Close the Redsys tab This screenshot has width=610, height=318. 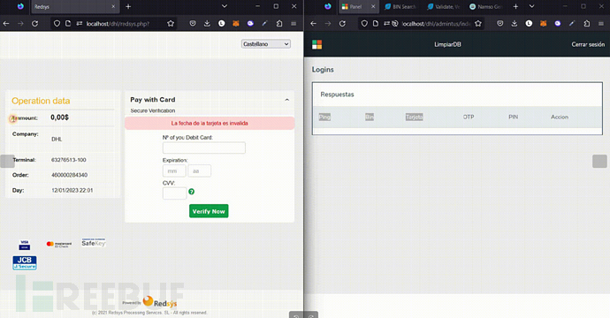click(x=113, y=6)
